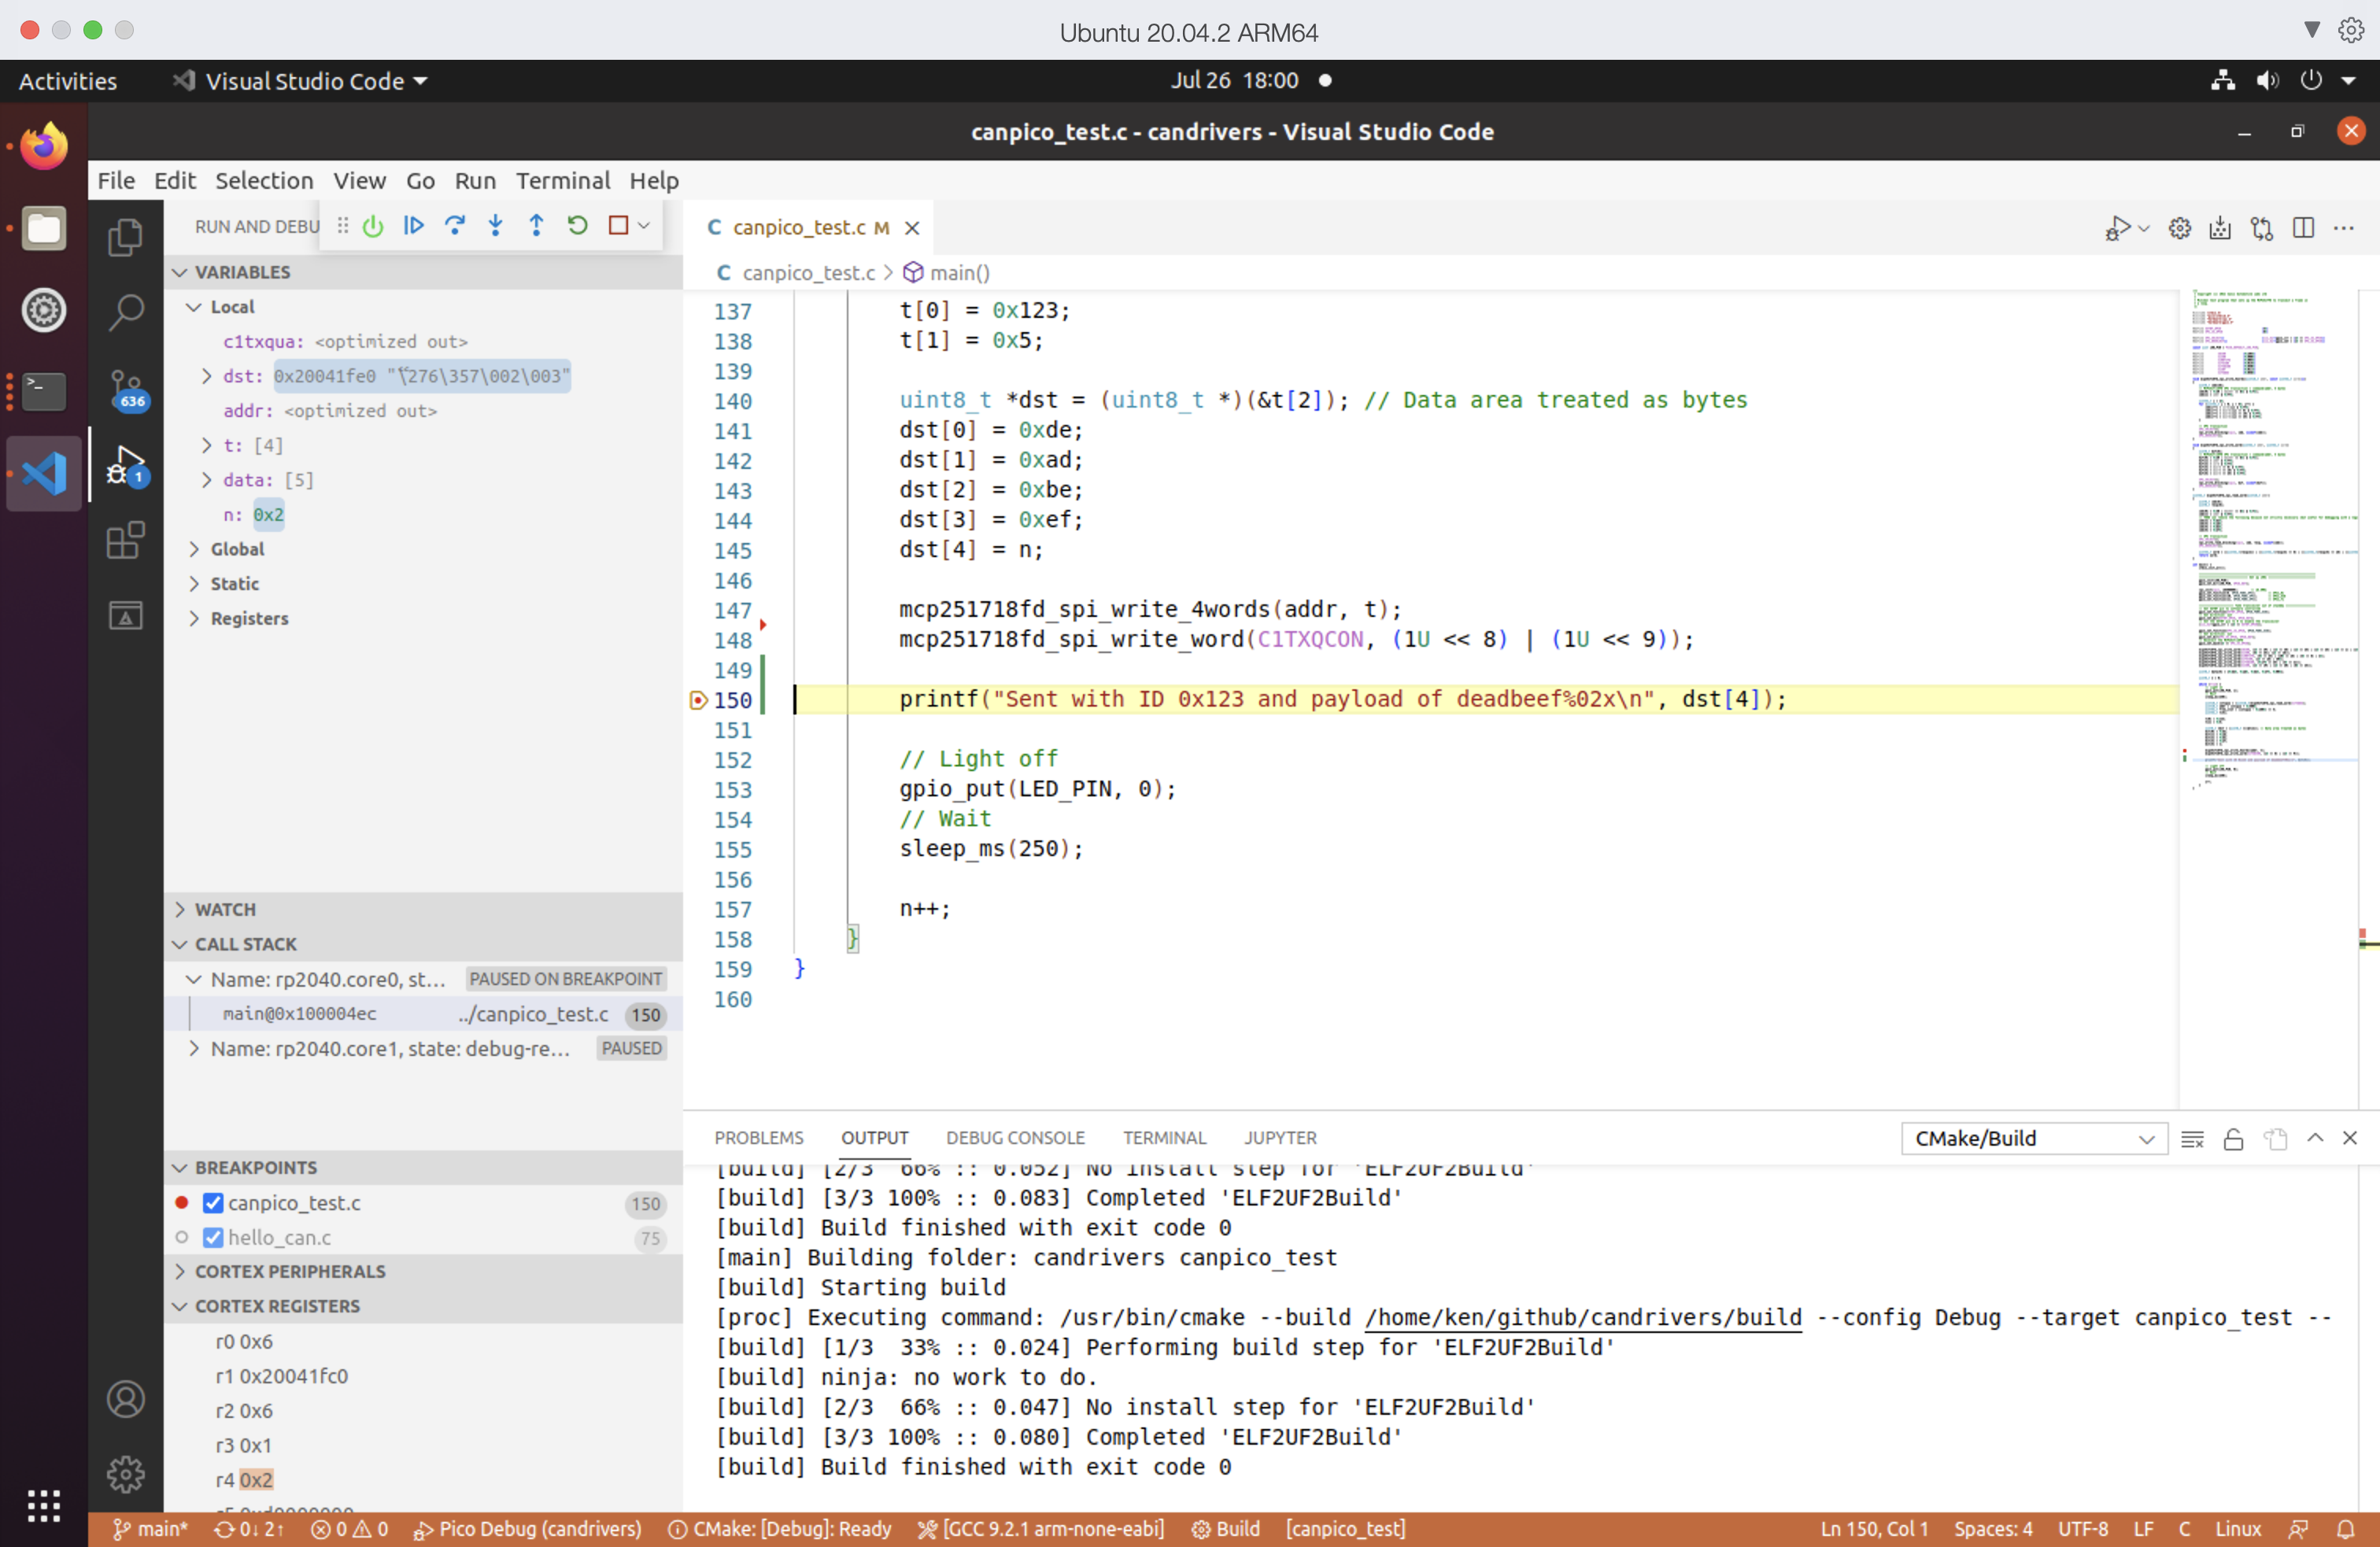Switch to the PROBLEMS tab
The width and height of the screenshot is (2380, 1547).
coord(759,1138)
